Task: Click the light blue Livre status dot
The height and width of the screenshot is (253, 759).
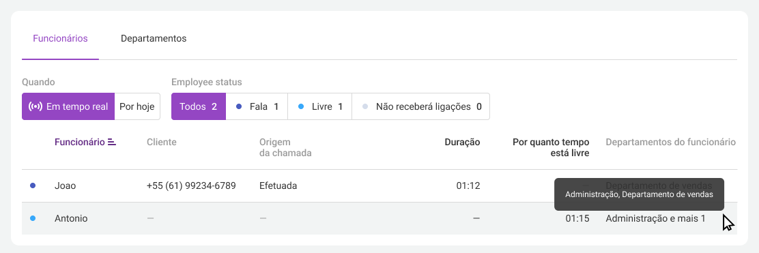Action: (x=301, y=106)
